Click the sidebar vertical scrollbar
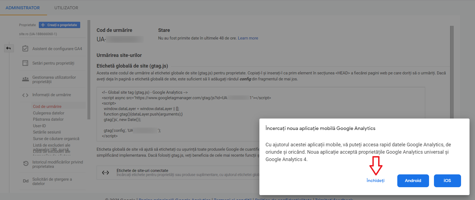 pos(89,69)
